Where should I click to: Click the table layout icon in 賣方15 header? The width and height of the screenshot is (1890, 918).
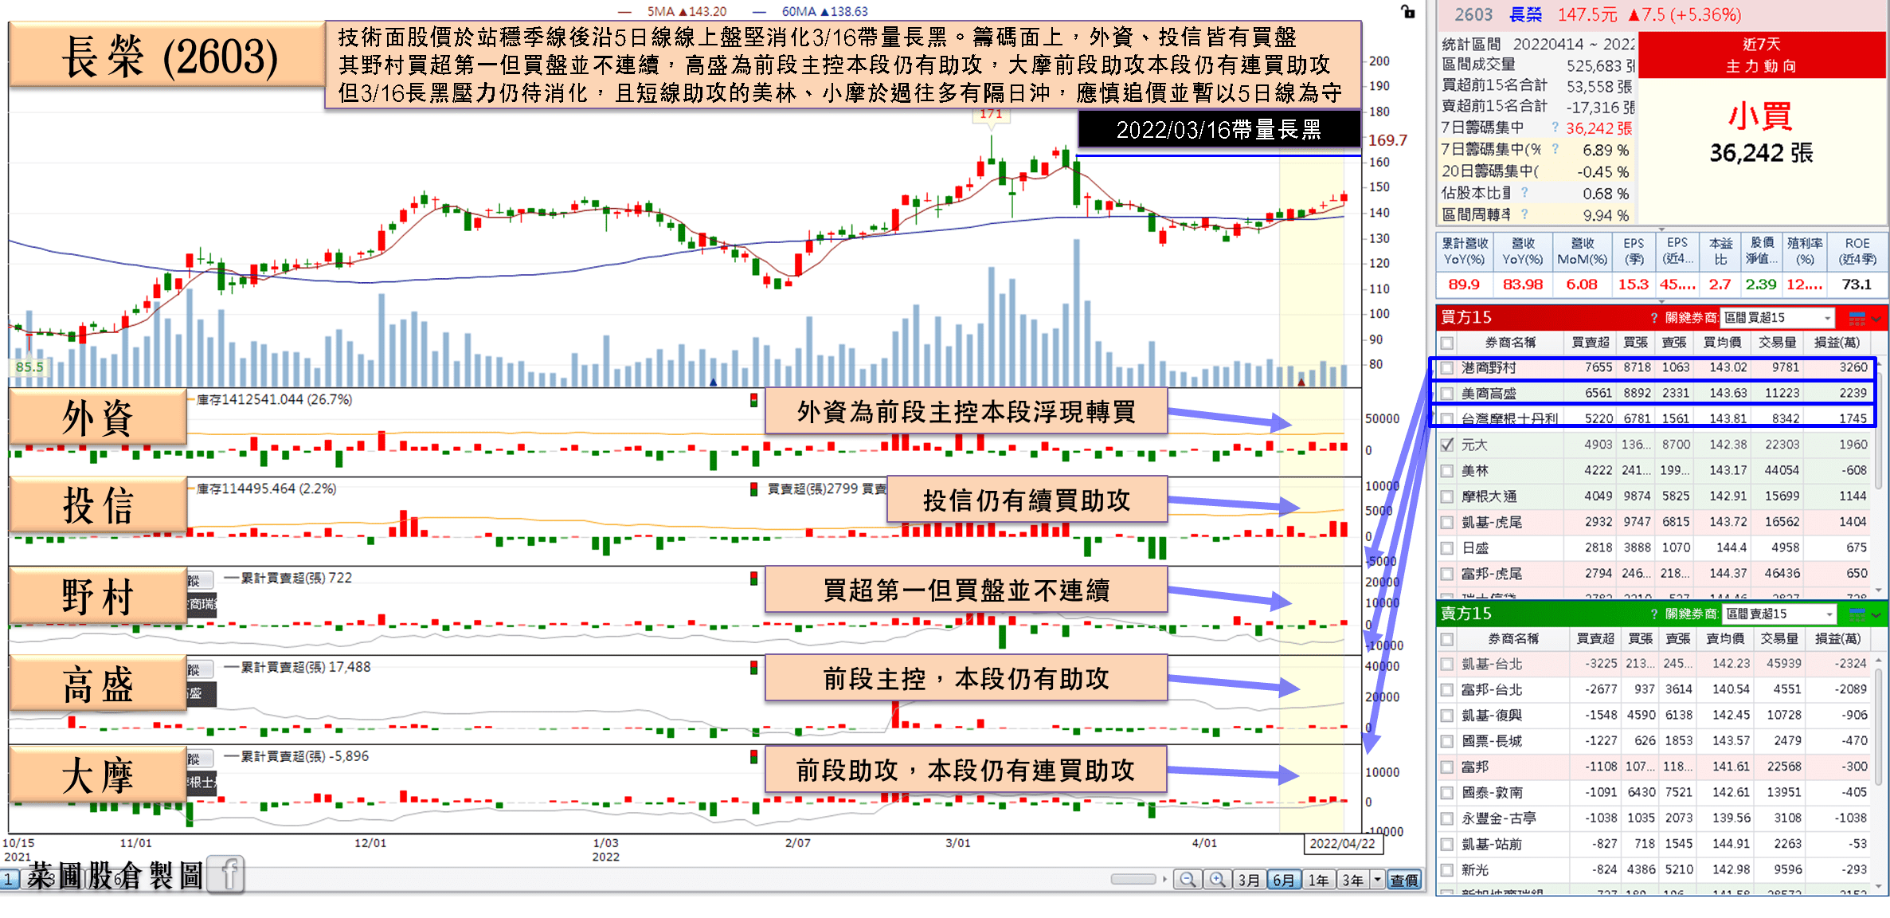[x=1857, y=614]
